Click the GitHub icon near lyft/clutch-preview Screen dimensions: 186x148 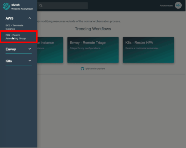pyautogui.click(x=82, y=69)
